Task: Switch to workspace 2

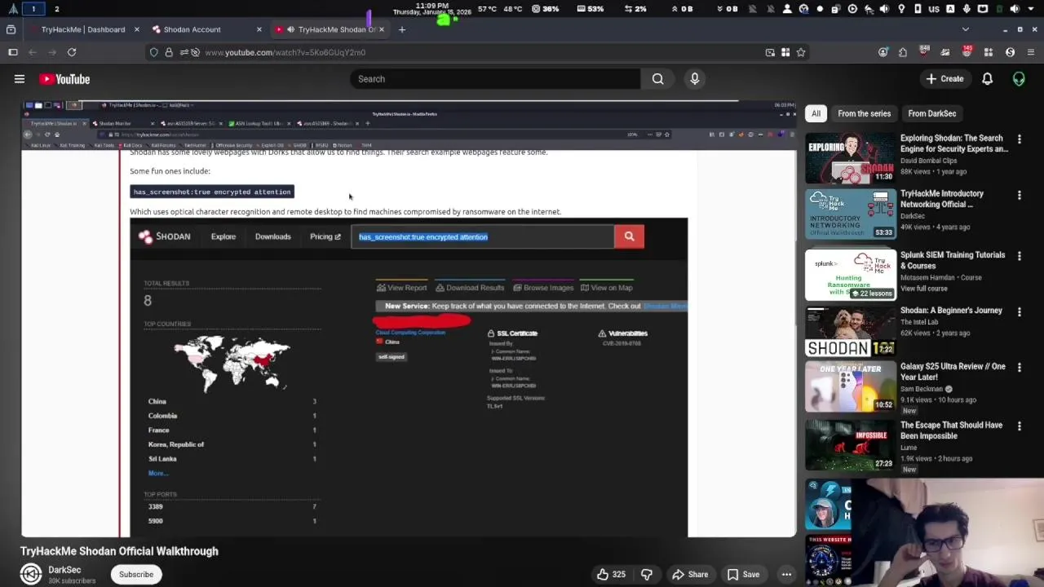Action: click(x=56, y=9)
